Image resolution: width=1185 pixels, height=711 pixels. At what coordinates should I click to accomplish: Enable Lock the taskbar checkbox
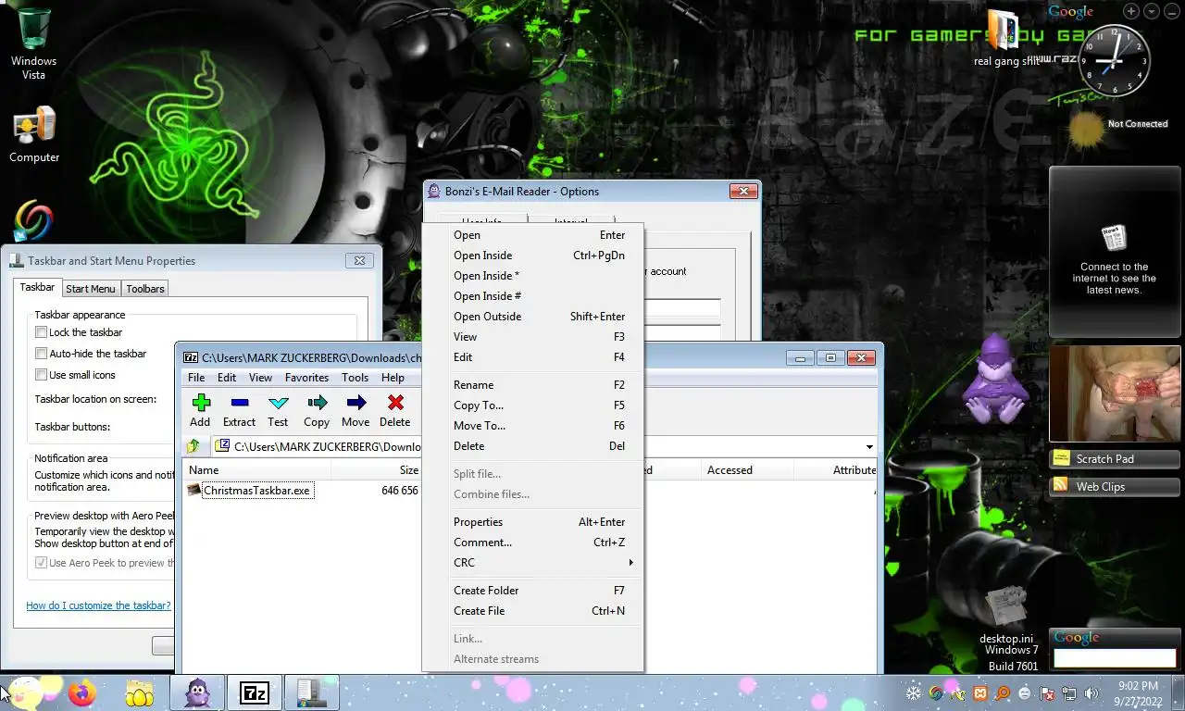point(41,332)
